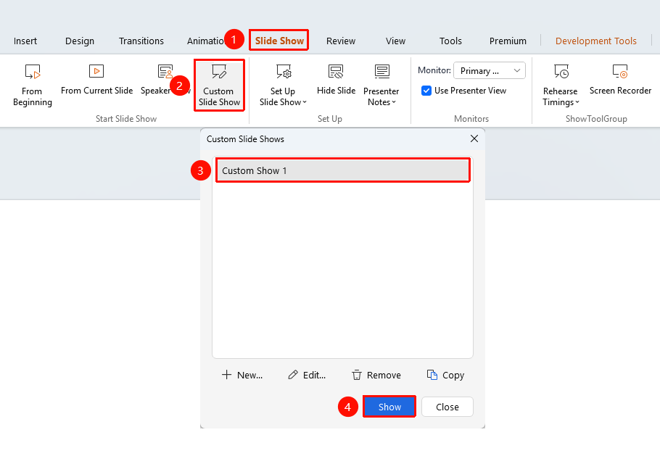The image size is (660, 456).
Task: Switch to the Insert tab
Action: (25, 41)
